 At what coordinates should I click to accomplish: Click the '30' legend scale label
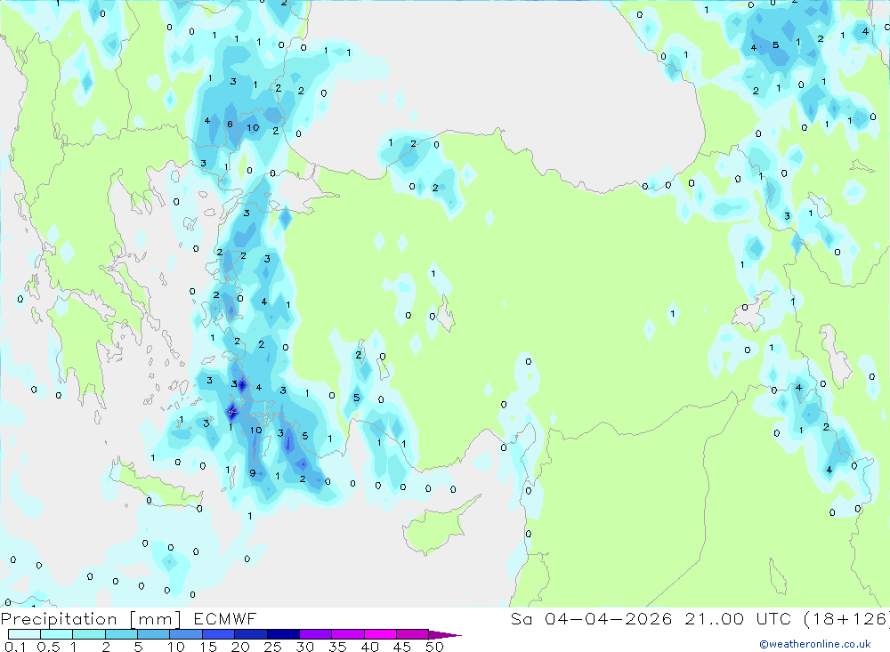(304, 647)
